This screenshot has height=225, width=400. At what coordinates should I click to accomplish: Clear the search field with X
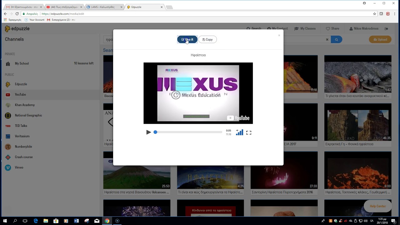pos(327,40)
